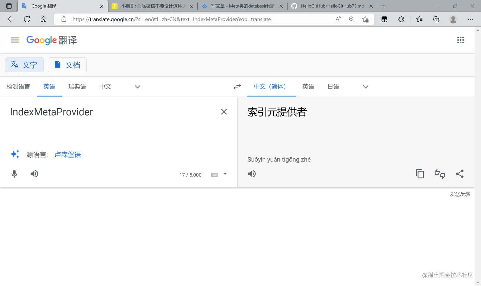The width and height of the screenshot is (481, 286).
Task: Click the page vertical scrollbar
Action: 478,156
